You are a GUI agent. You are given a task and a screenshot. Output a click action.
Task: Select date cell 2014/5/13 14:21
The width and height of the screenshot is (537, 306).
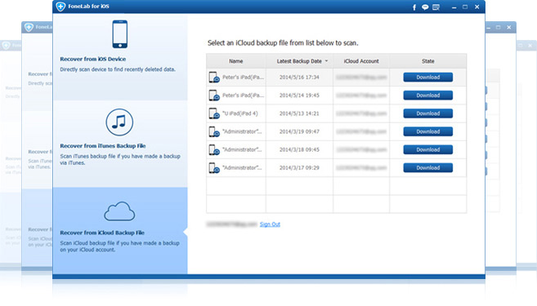299,113
